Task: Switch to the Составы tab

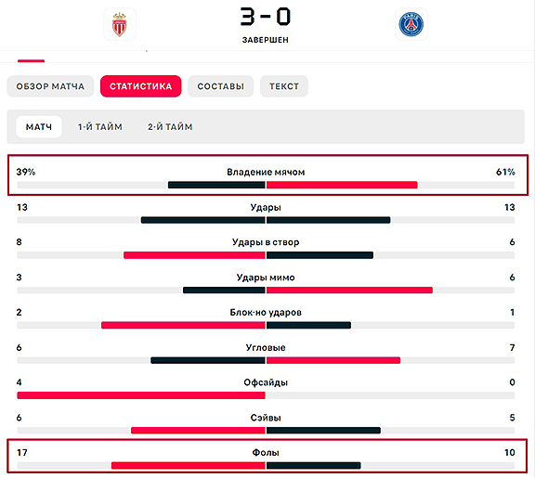Action: (x=220, y=86)
